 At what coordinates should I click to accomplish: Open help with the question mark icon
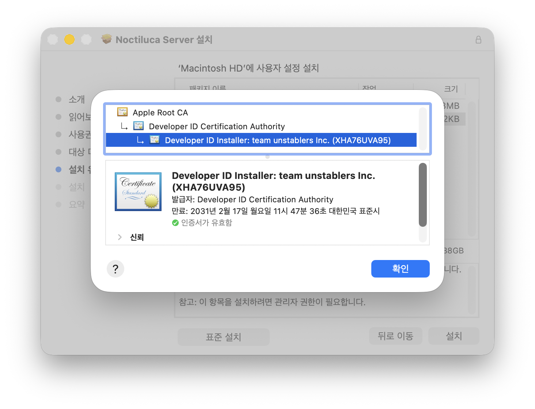pyautogui.click(x=115, y=269)
